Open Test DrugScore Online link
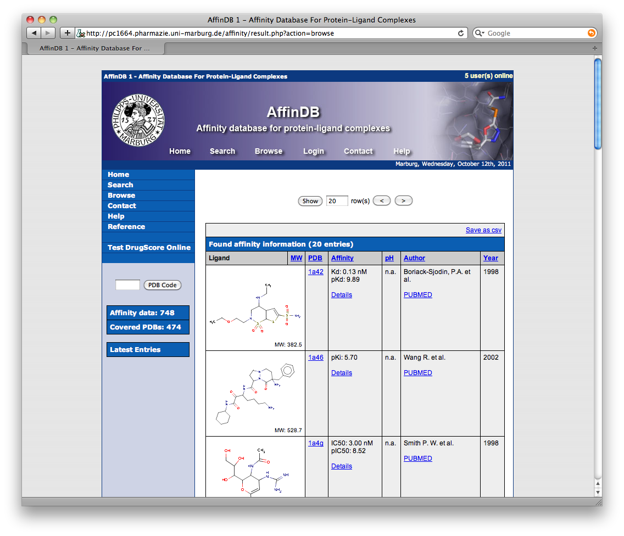The image size is (624, 536). [x=148, y=248]
